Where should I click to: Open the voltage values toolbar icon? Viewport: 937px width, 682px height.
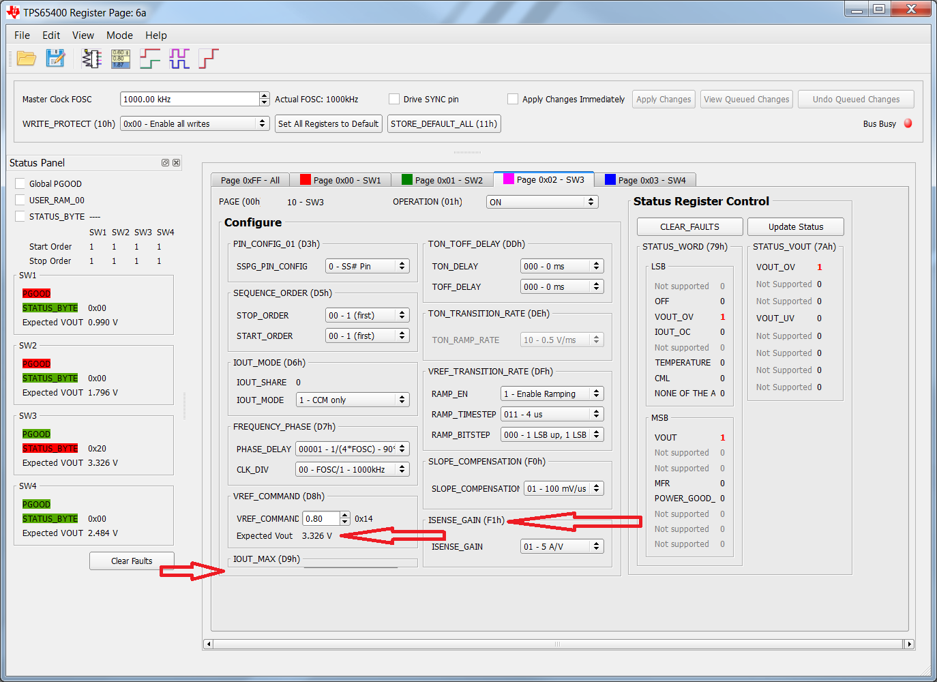pyautogui.click(x=120, y=59)
